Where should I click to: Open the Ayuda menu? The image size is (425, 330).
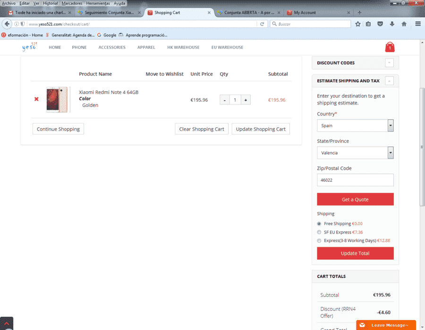point(119,3)
